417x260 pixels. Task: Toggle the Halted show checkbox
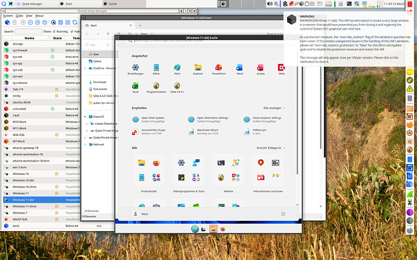71,31
